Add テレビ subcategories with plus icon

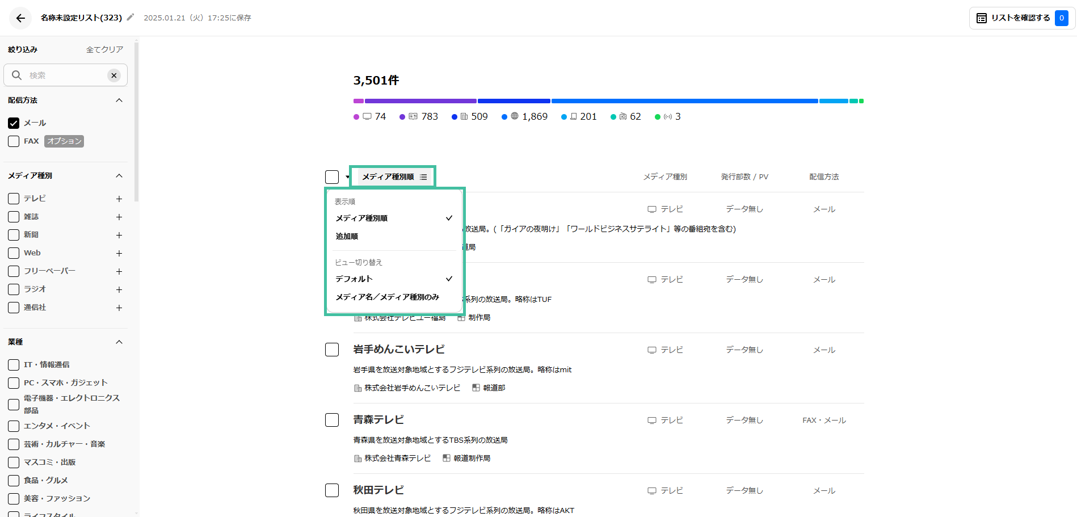click(x=119, y=199)
